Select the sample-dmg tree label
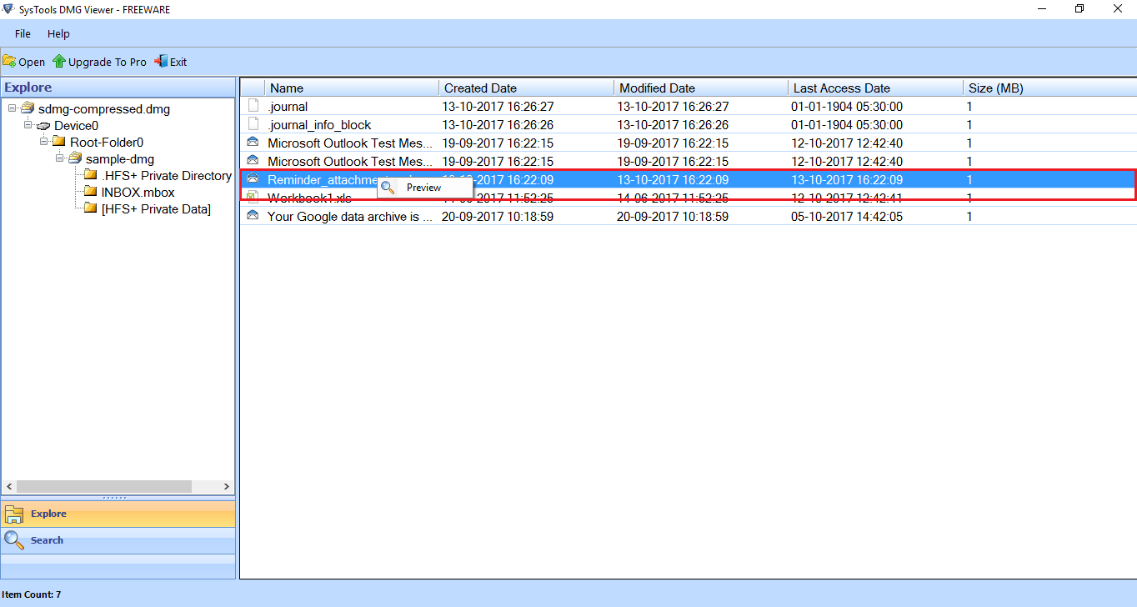 click(120, 159)
